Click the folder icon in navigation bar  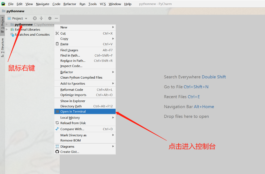click(3, 11)
